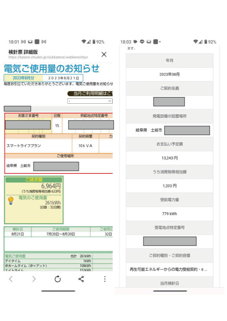Click the ご契約名義 header row
Screen dimensions: 227x321
[169, 88]
